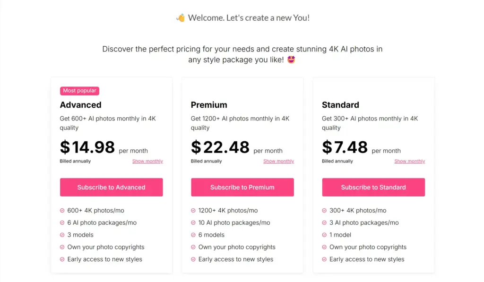Show monthly pricing for Standard plan

tap(409, 162)
